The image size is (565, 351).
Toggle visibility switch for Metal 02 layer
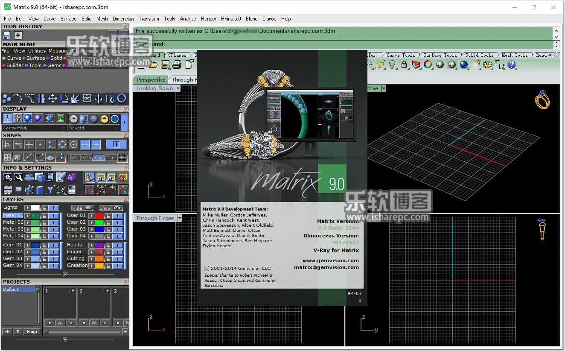pyautogui.click(x=54, y=222)
